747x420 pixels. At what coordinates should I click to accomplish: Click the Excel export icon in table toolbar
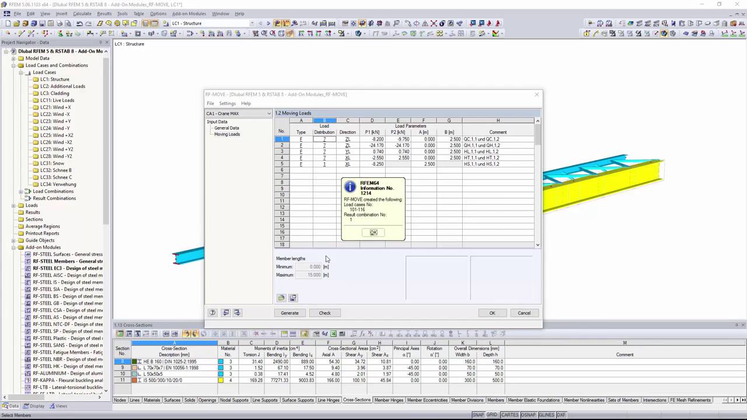[333, 334]
